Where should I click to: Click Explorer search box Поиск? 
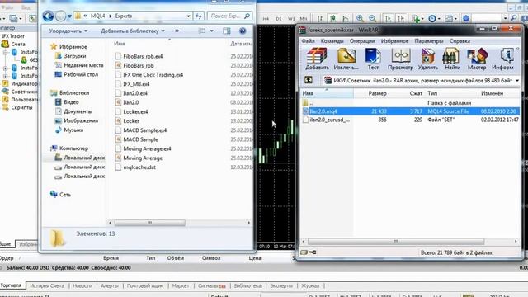[230, 16]
